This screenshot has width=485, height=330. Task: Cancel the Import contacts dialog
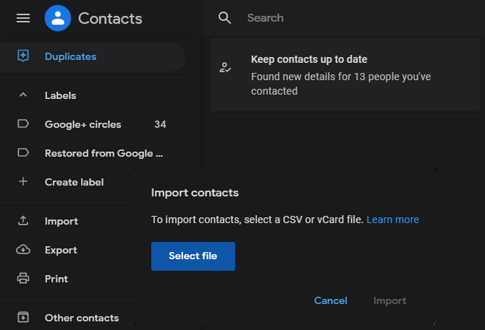coord(331,300)
